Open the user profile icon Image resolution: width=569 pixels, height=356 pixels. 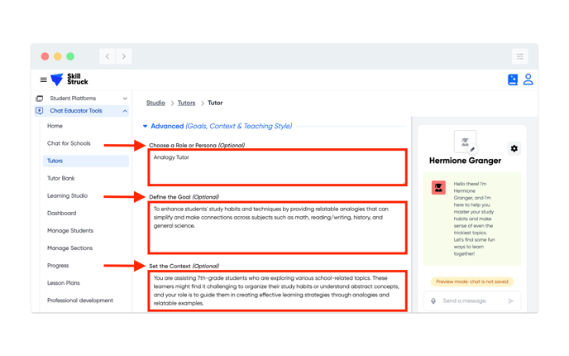click(x=528, y=79)
